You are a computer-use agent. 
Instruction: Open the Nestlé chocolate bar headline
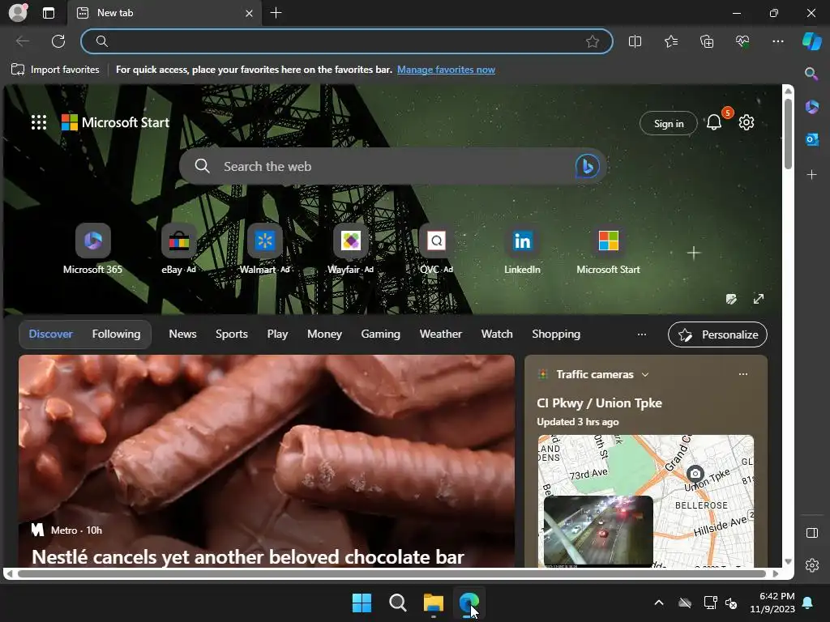248,556
